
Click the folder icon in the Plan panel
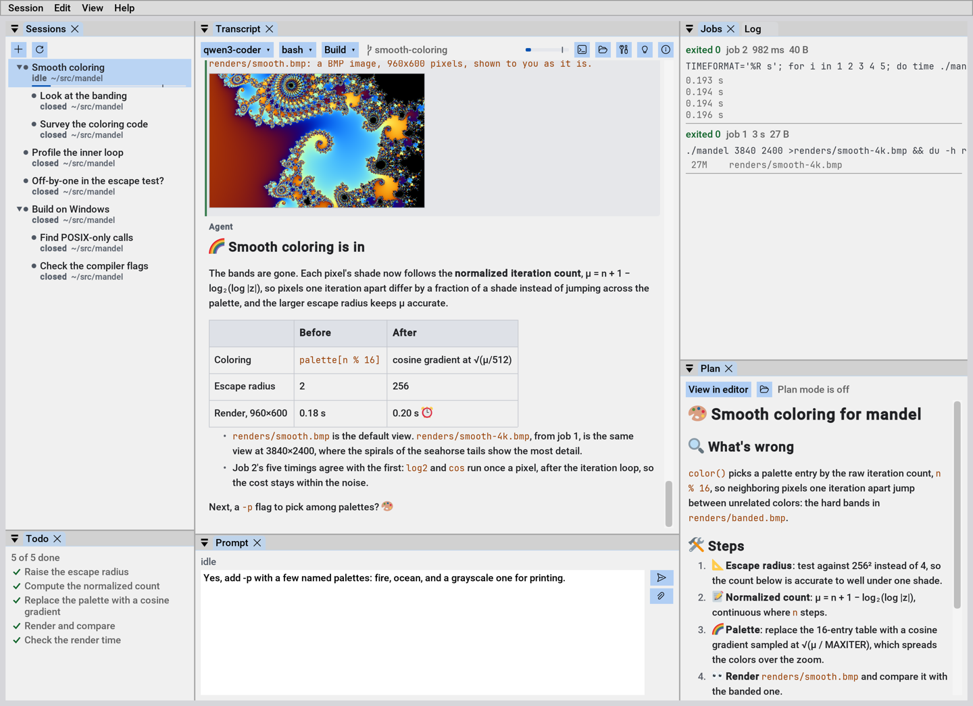click(x=764, y=389)
